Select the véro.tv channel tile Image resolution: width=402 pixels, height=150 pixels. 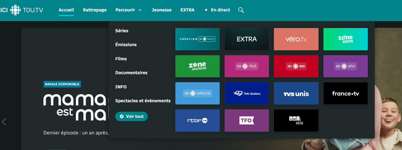click(296, 39)
